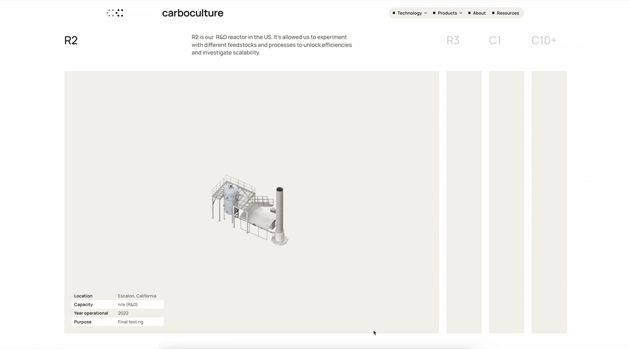Go to the About page
Viewport: 629px width, 349px height.
coord(477,13)
